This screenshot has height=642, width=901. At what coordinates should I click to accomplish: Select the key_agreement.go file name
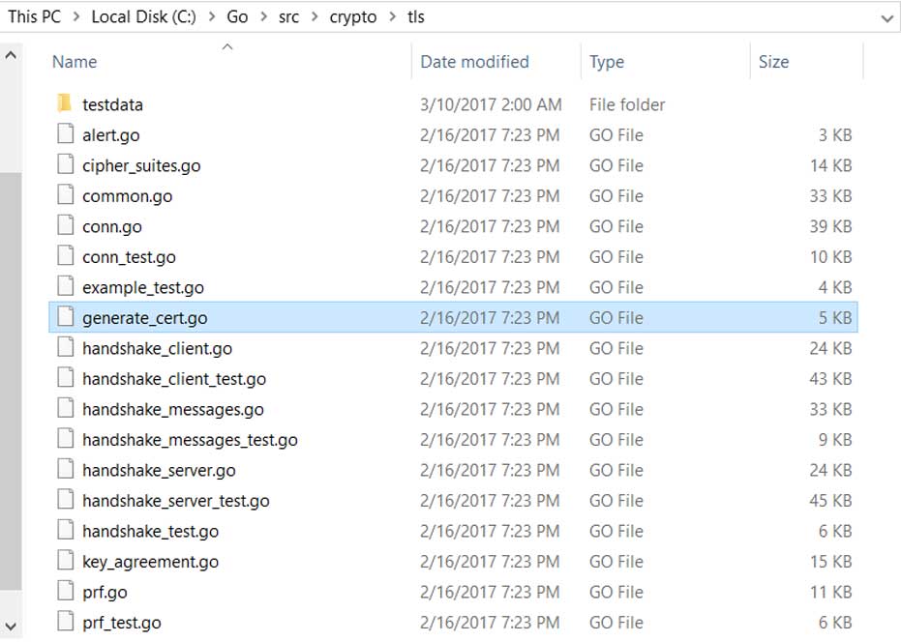[x=151, y=562]
